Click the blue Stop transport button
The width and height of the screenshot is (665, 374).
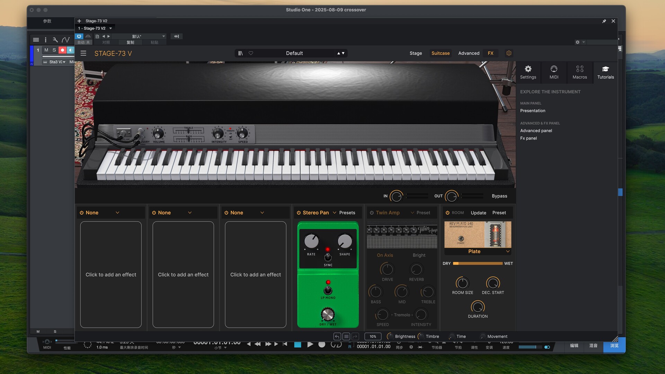click(298, 344)
